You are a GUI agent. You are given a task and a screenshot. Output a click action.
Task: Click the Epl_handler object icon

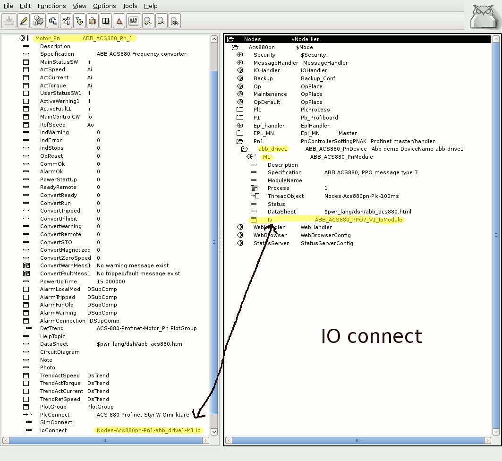pyautogui.click(x=240, y=126)
